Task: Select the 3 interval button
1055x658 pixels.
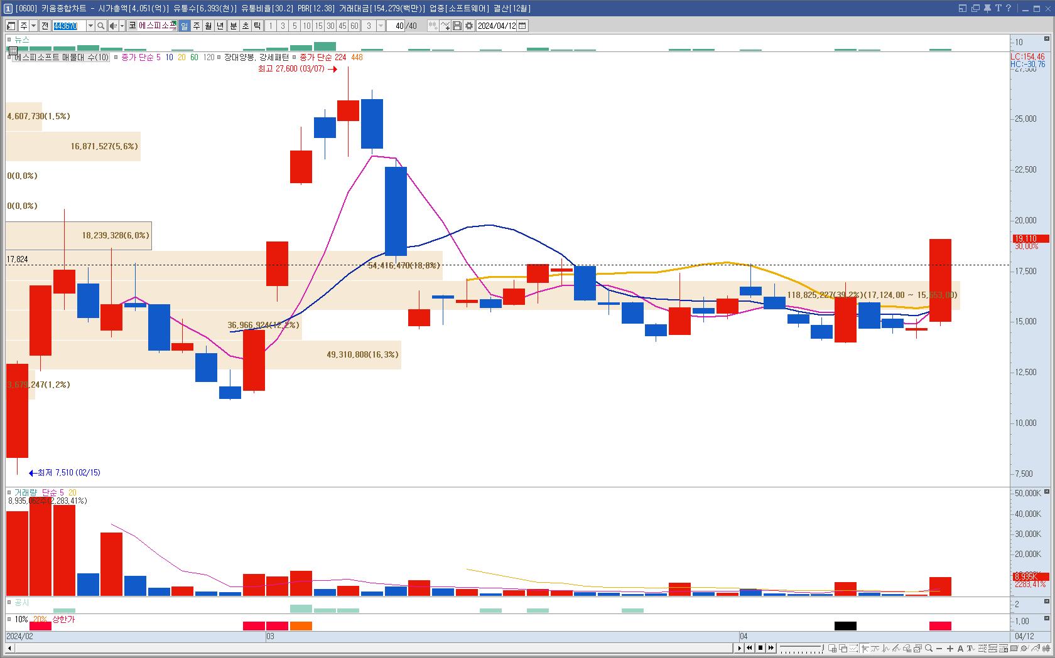Action: (x=283, y=26)
